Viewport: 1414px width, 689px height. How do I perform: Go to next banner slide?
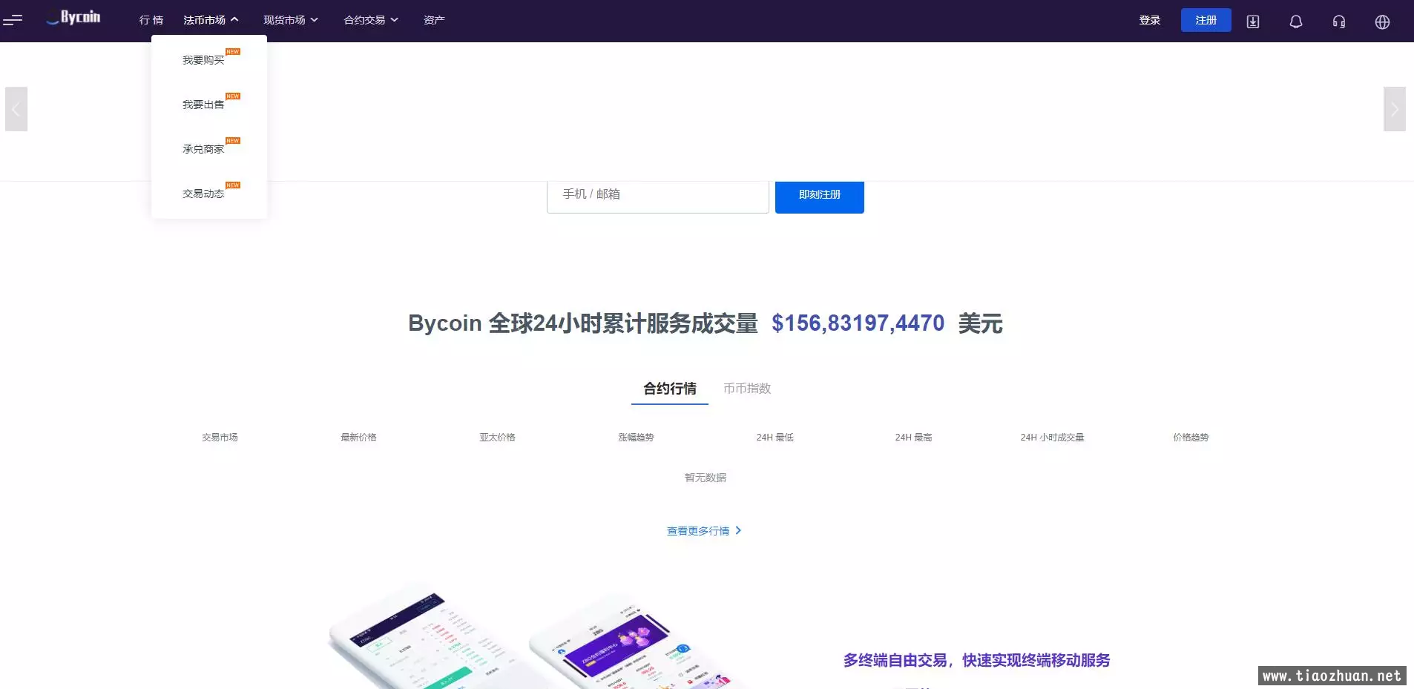click(x=1395, y=109)
